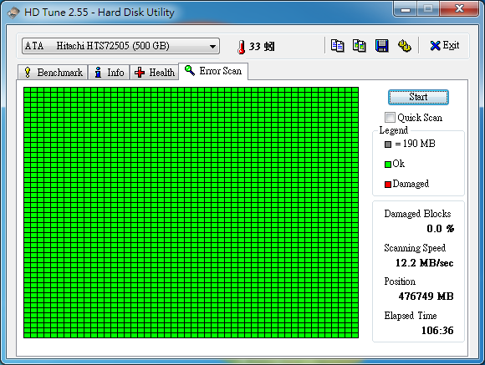Start the error scan
Viewport: 485px width, 365px height.
pos(418,97)
